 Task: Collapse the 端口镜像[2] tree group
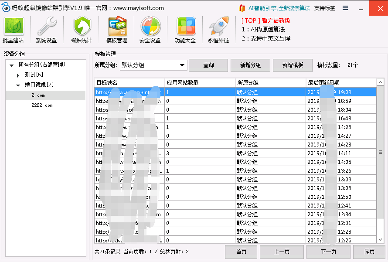(x=18, y=85)
